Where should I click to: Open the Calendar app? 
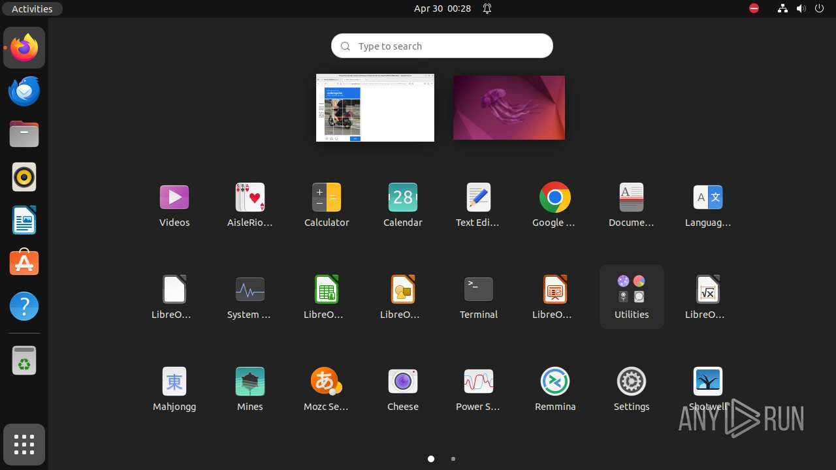coord(403,205)
